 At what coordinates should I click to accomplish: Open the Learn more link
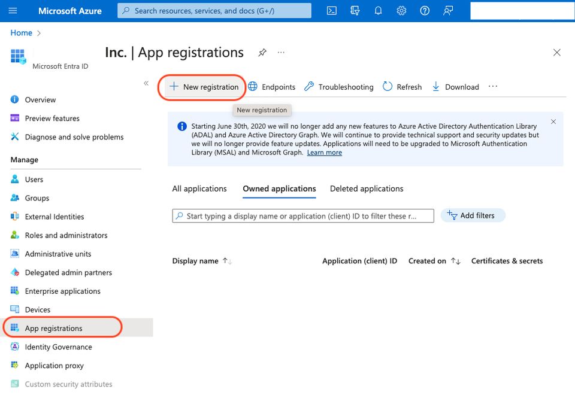click(324, 153)
